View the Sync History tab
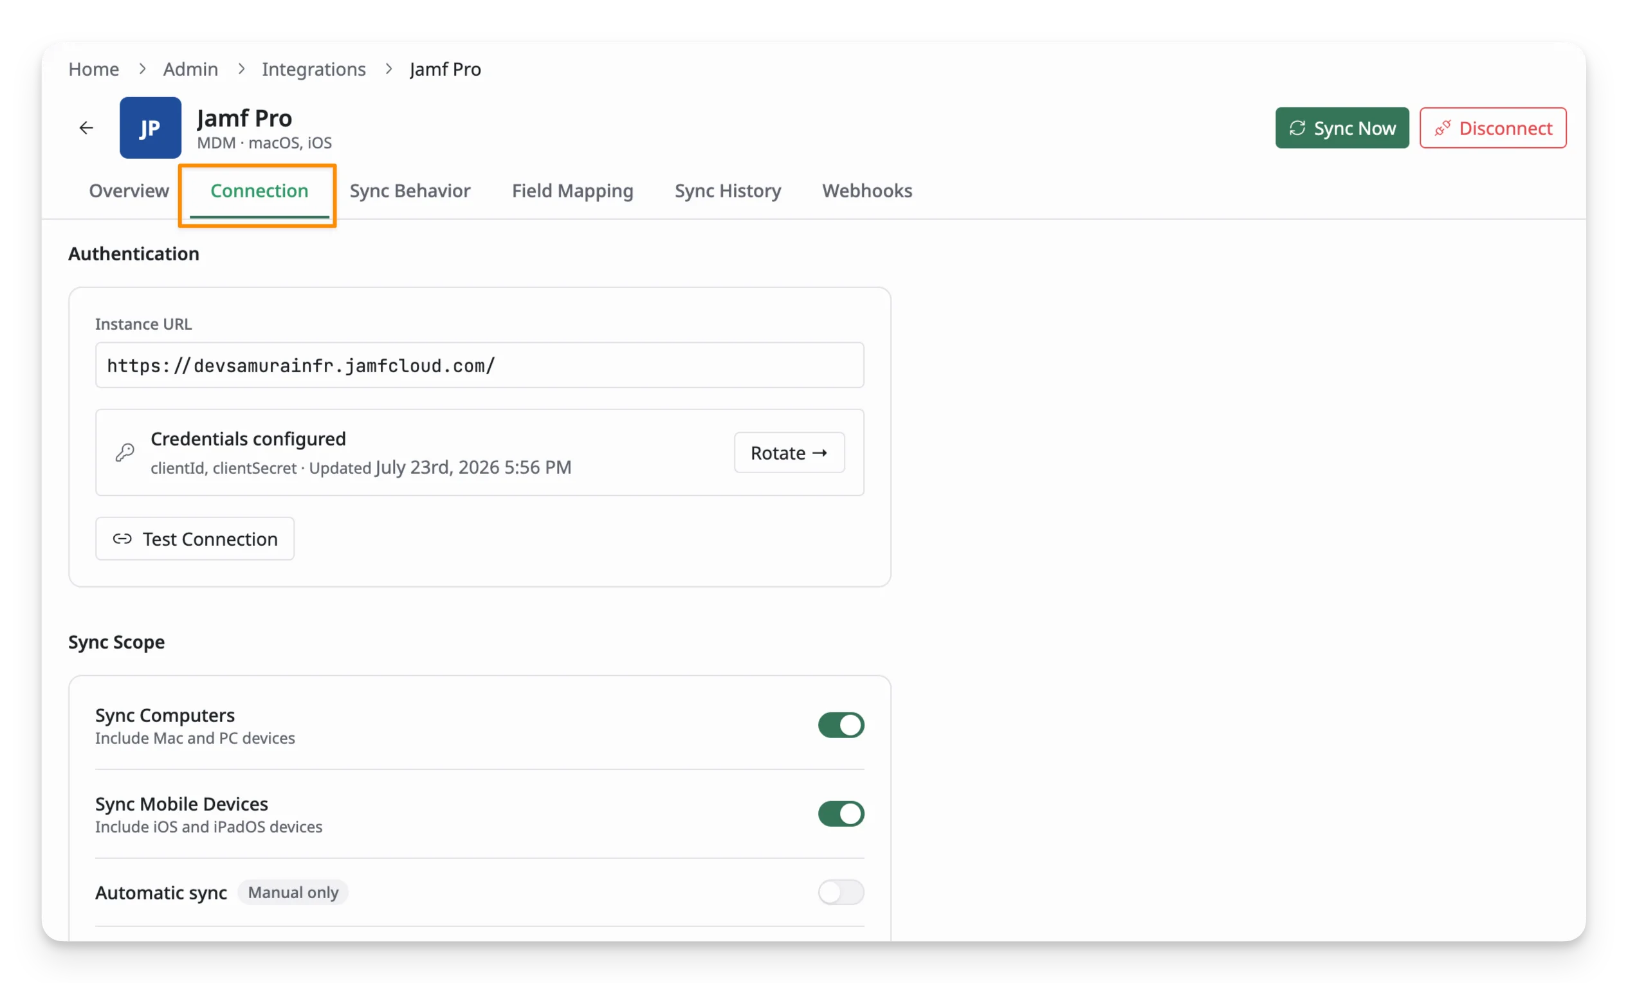Image resolution: width=1628 pixels, height=983 pixels. tap(727, 191)
